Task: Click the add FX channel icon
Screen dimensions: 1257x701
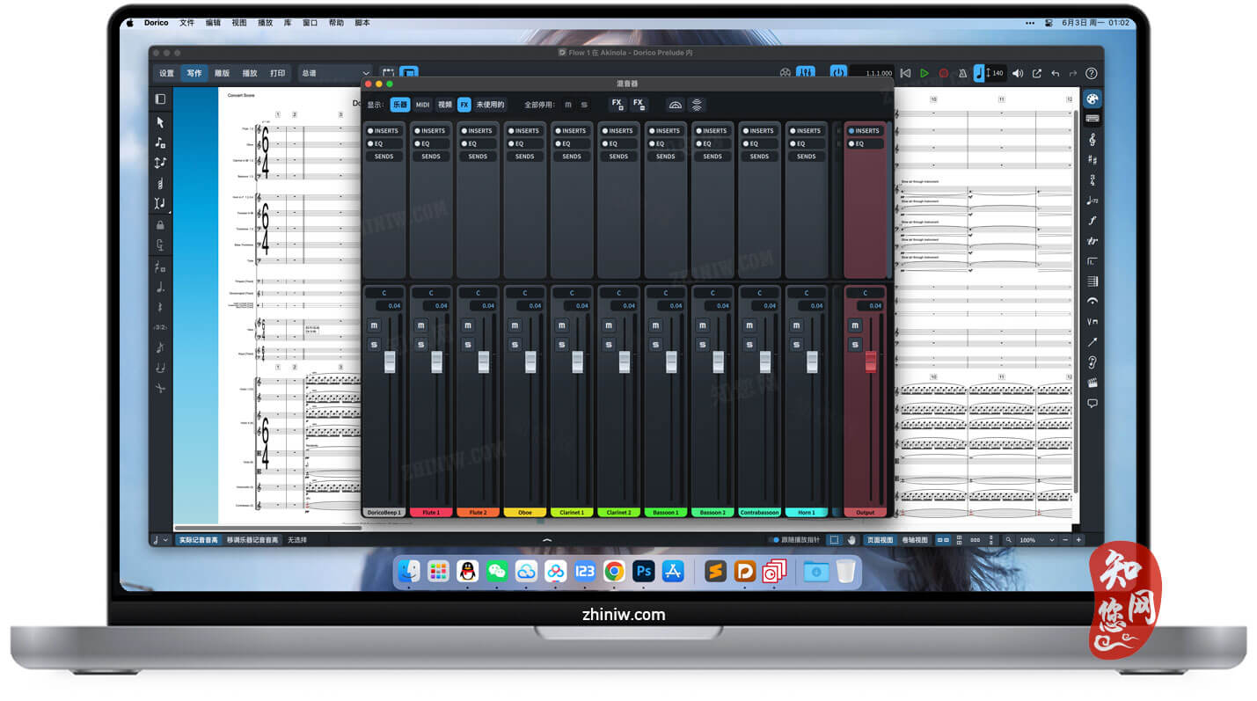Action: [618, 105]
